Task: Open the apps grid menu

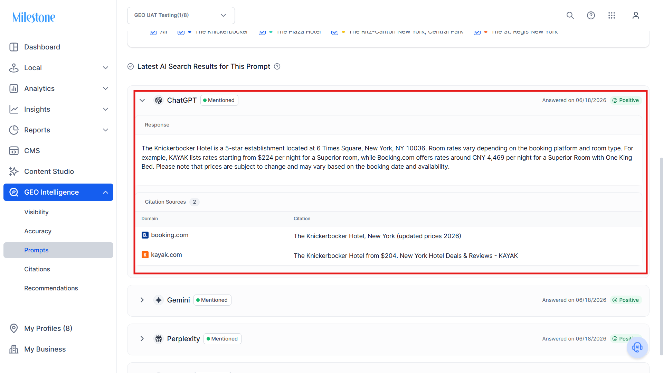Action: (612, 15)
